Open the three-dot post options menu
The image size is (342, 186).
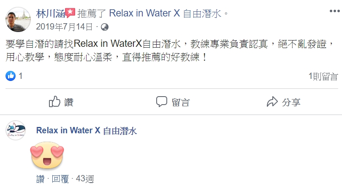point(334,11)
